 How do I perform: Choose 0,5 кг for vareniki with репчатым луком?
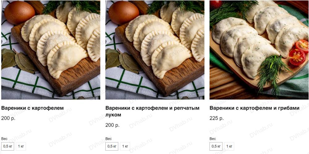[x=112, y=146]
